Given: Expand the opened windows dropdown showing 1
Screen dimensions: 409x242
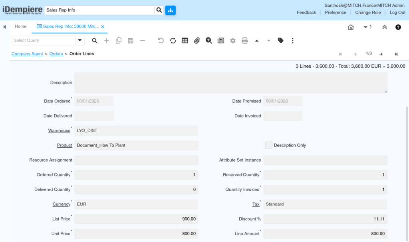Looking at the screenshot, I should (x=367, y=27).
